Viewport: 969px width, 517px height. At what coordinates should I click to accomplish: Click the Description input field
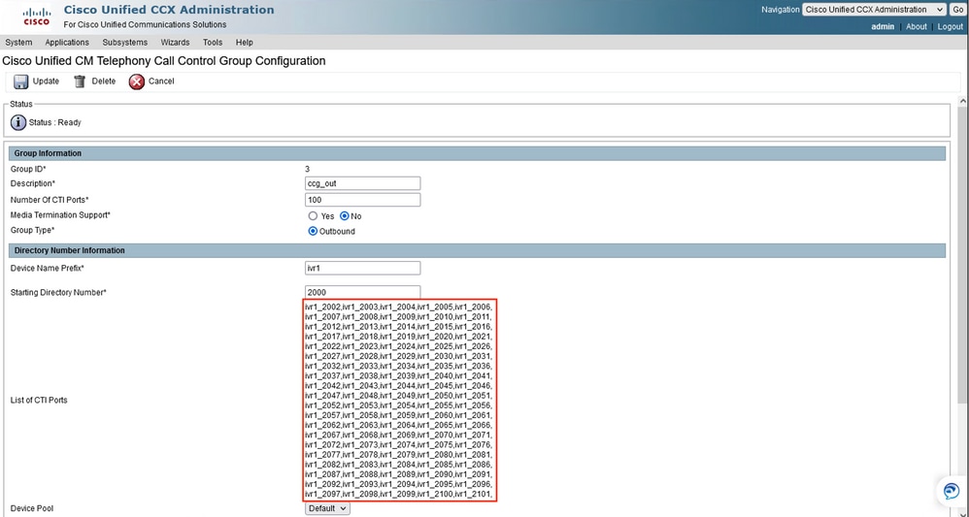(363, 183)
